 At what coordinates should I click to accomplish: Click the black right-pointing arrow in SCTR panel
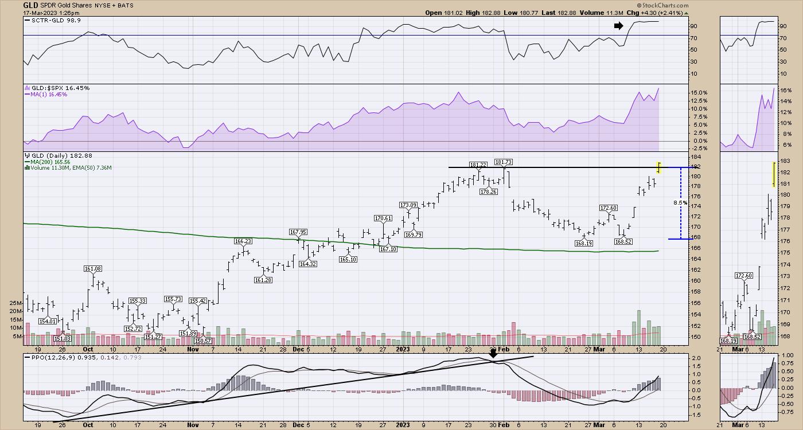618,26
